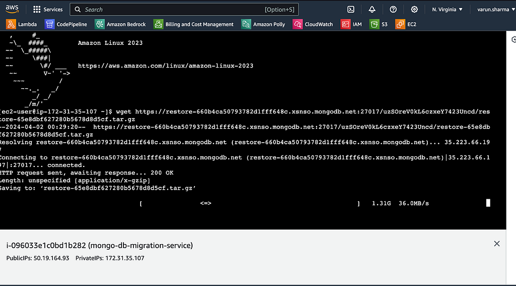Click the '200 OK' response line

click(x=87, y=173)
